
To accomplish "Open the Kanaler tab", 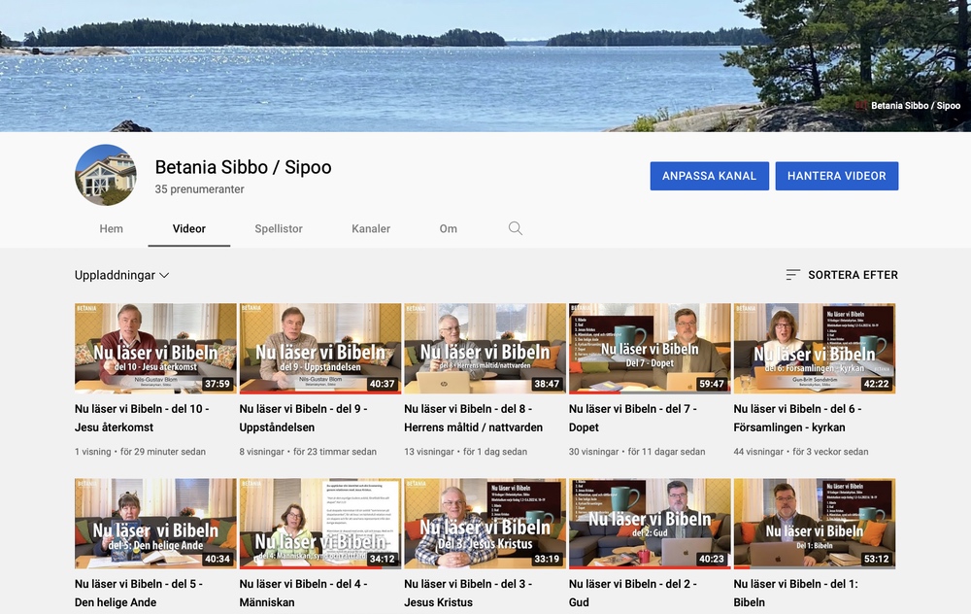I will coord(371,229).
